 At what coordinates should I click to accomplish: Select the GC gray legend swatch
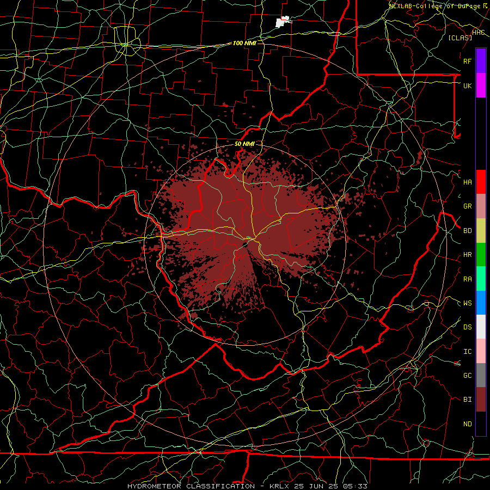[481, 375]
